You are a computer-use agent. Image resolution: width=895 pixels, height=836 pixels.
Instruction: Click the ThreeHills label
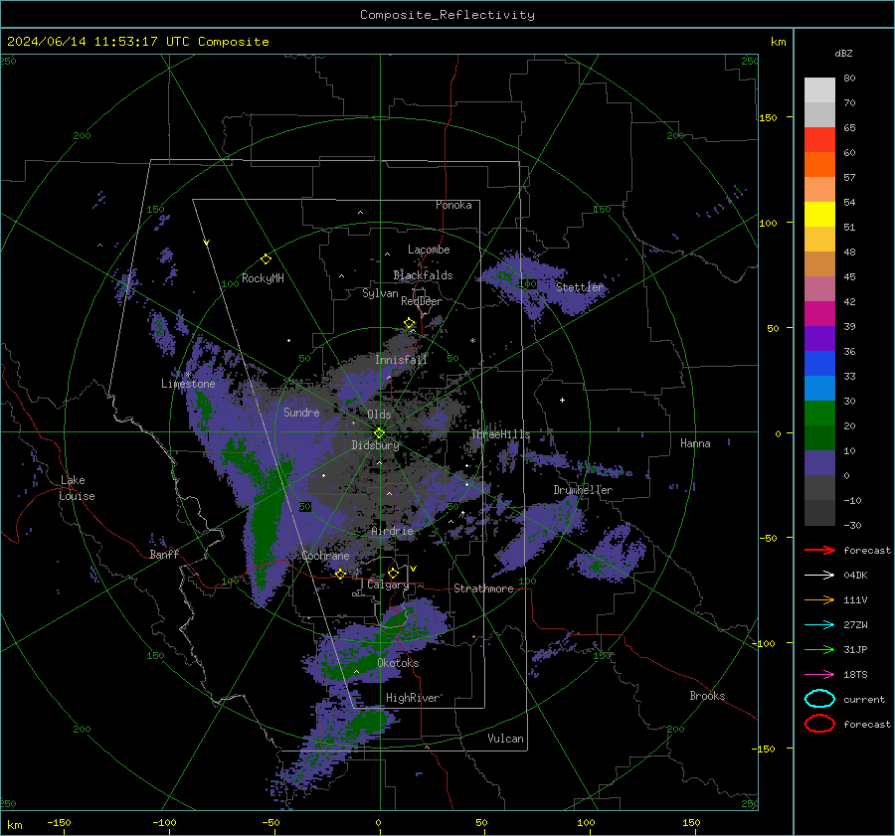coord(500,434)
